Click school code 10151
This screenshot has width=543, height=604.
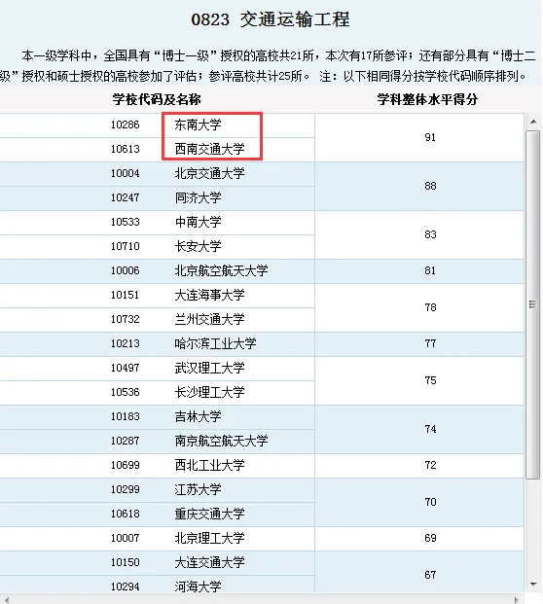click(x=126, y=295)
